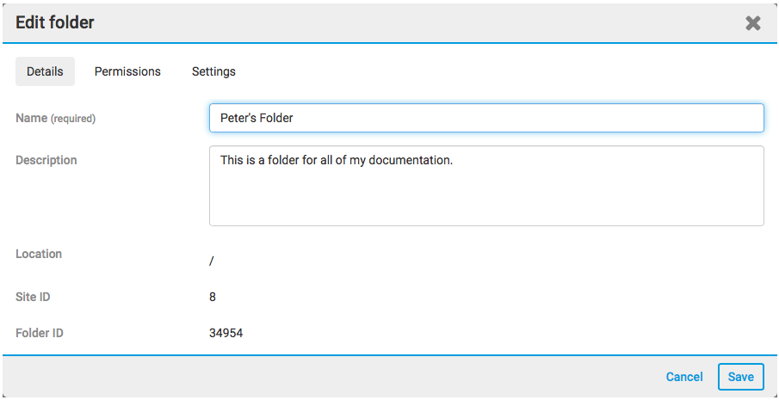Click the '(required)' hint text
The height and width of the screenshot is (400, 779).
point(73,119)
